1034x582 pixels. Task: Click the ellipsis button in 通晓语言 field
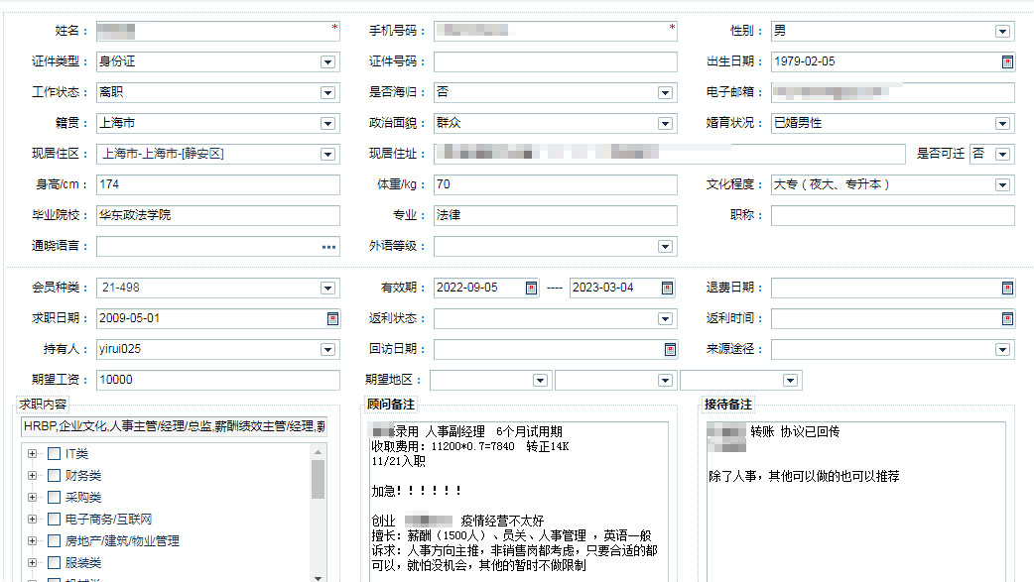point(328,247)
